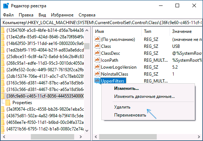Open the Файл menu
The image size is (203, 141).
[8, 15]
